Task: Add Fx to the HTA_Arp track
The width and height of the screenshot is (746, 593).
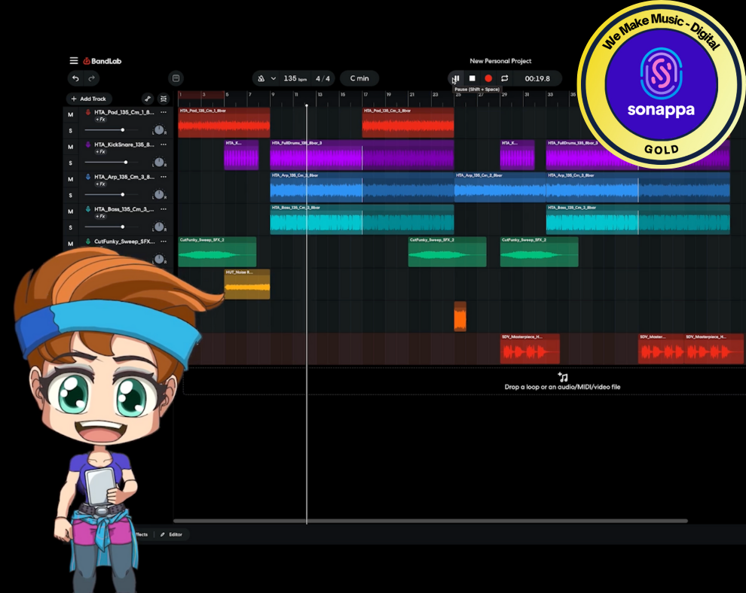Action: tap(100, 184)
